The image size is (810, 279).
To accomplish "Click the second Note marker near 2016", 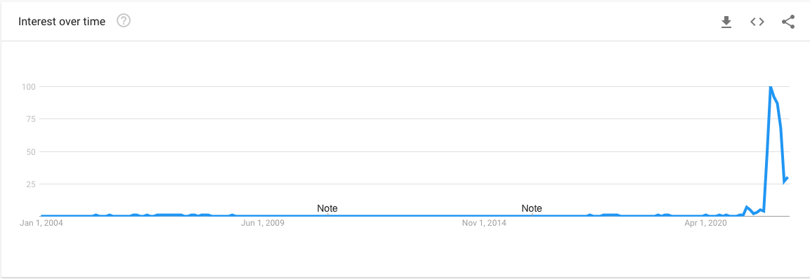I will click(x=532, y=208).
